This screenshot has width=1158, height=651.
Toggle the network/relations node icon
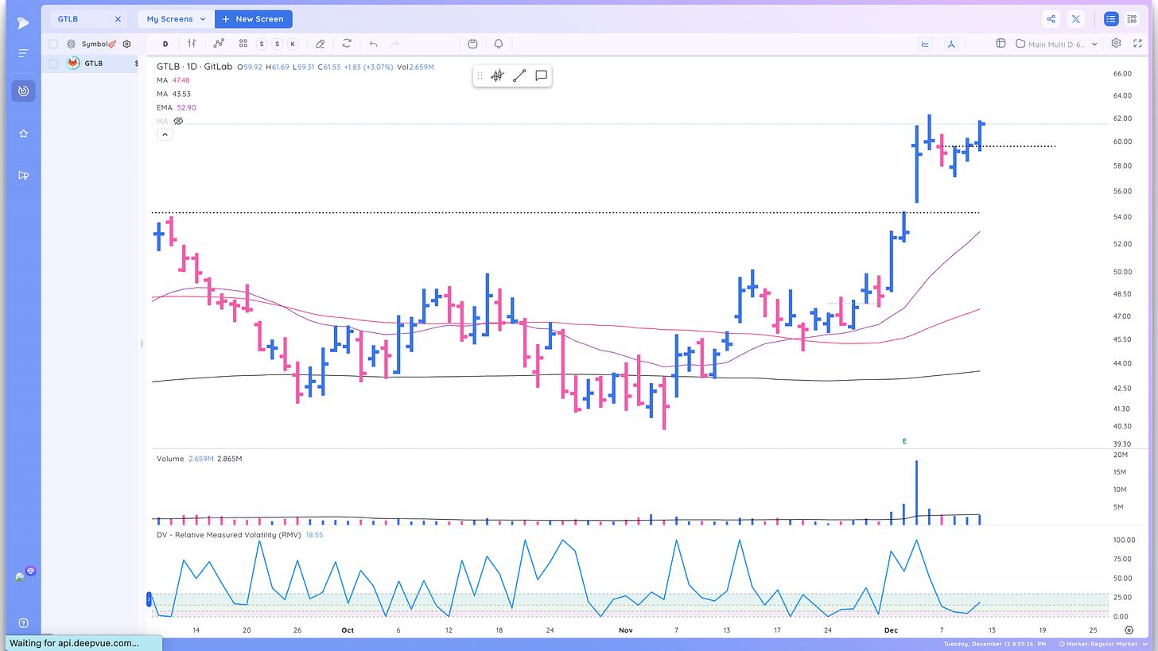click(952, 44)
